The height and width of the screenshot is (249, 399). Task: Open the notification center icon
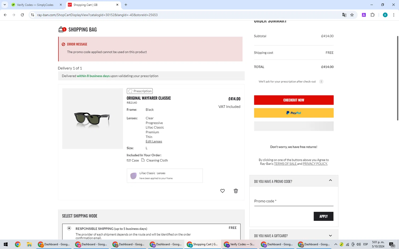point(392,244)
